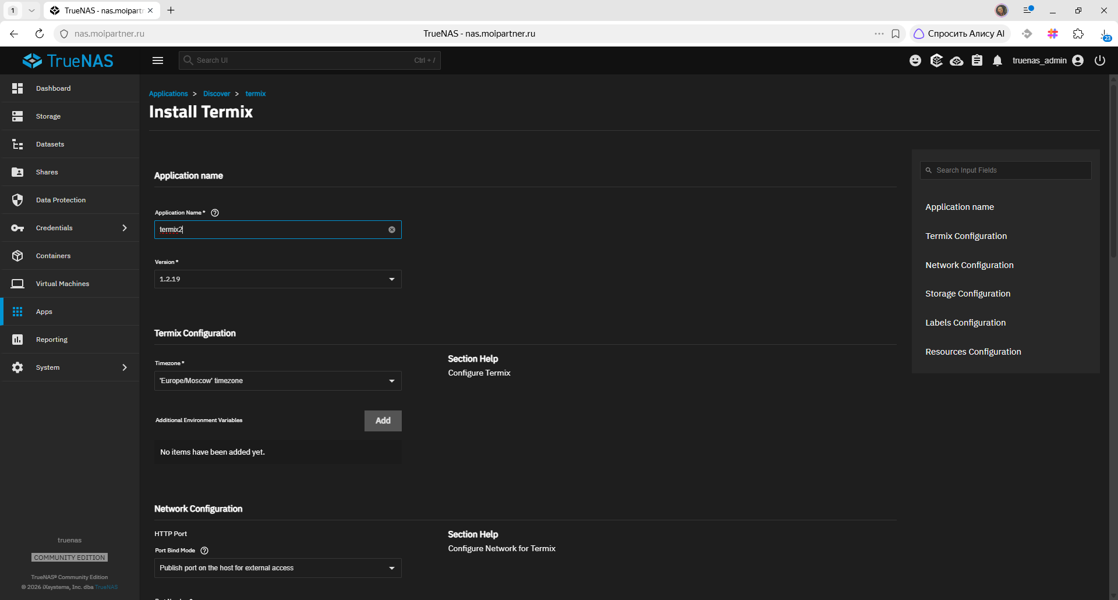Open the jobs clipboard icon
Viewport: 1118px width, 600px height.
[x=977, y=60]
